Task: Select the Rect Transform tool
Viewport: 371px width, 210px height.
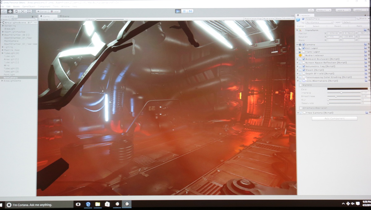Action: [29, 11]
